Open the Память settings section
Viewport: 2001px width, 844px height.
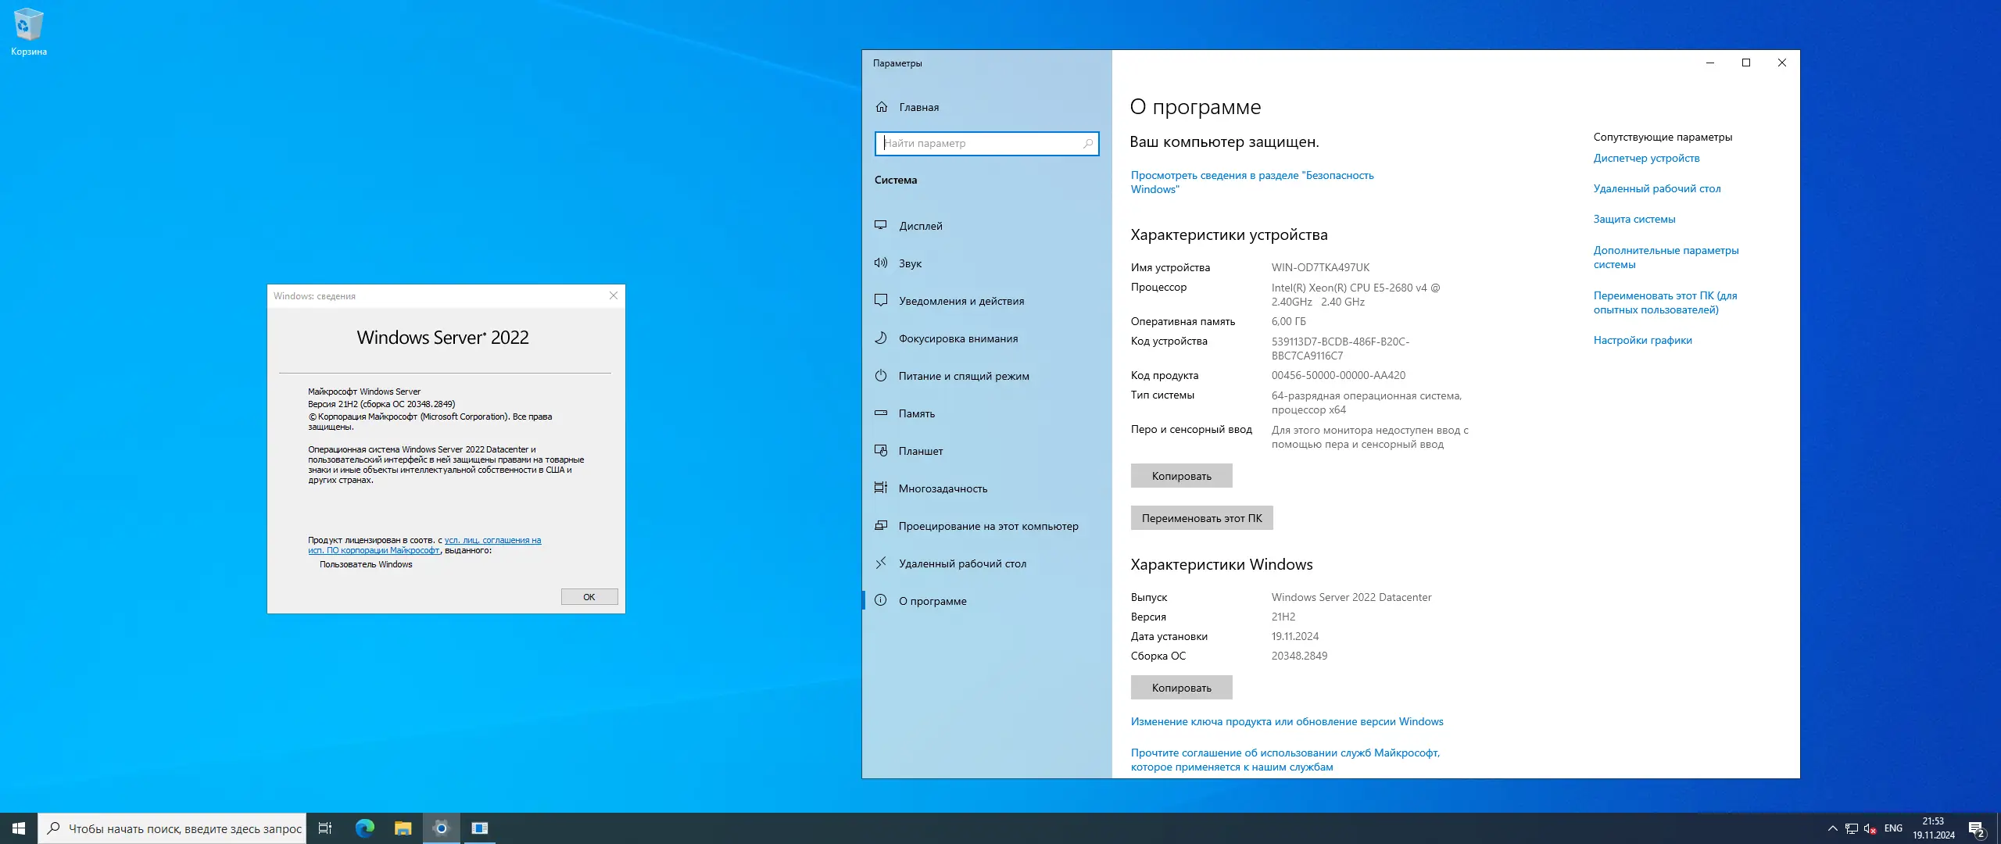916,413
